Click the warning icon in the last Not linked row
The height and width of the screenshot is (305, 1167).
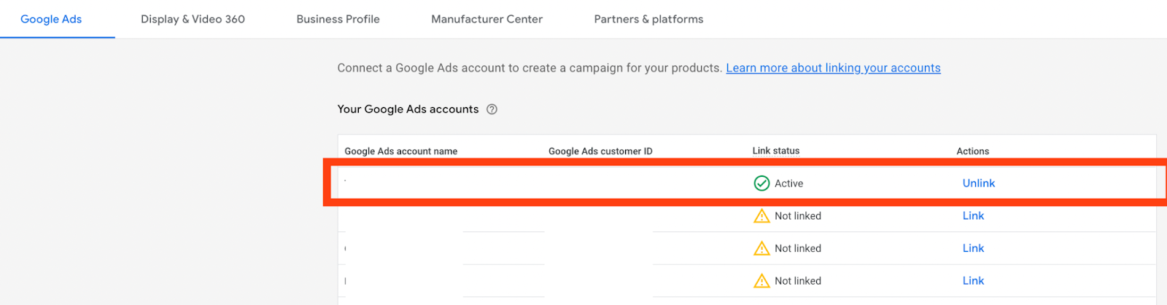[x=761, y=281]
